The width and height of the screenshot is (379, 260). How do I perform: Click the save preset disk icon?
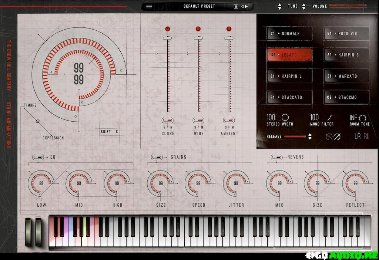(236, 6)
